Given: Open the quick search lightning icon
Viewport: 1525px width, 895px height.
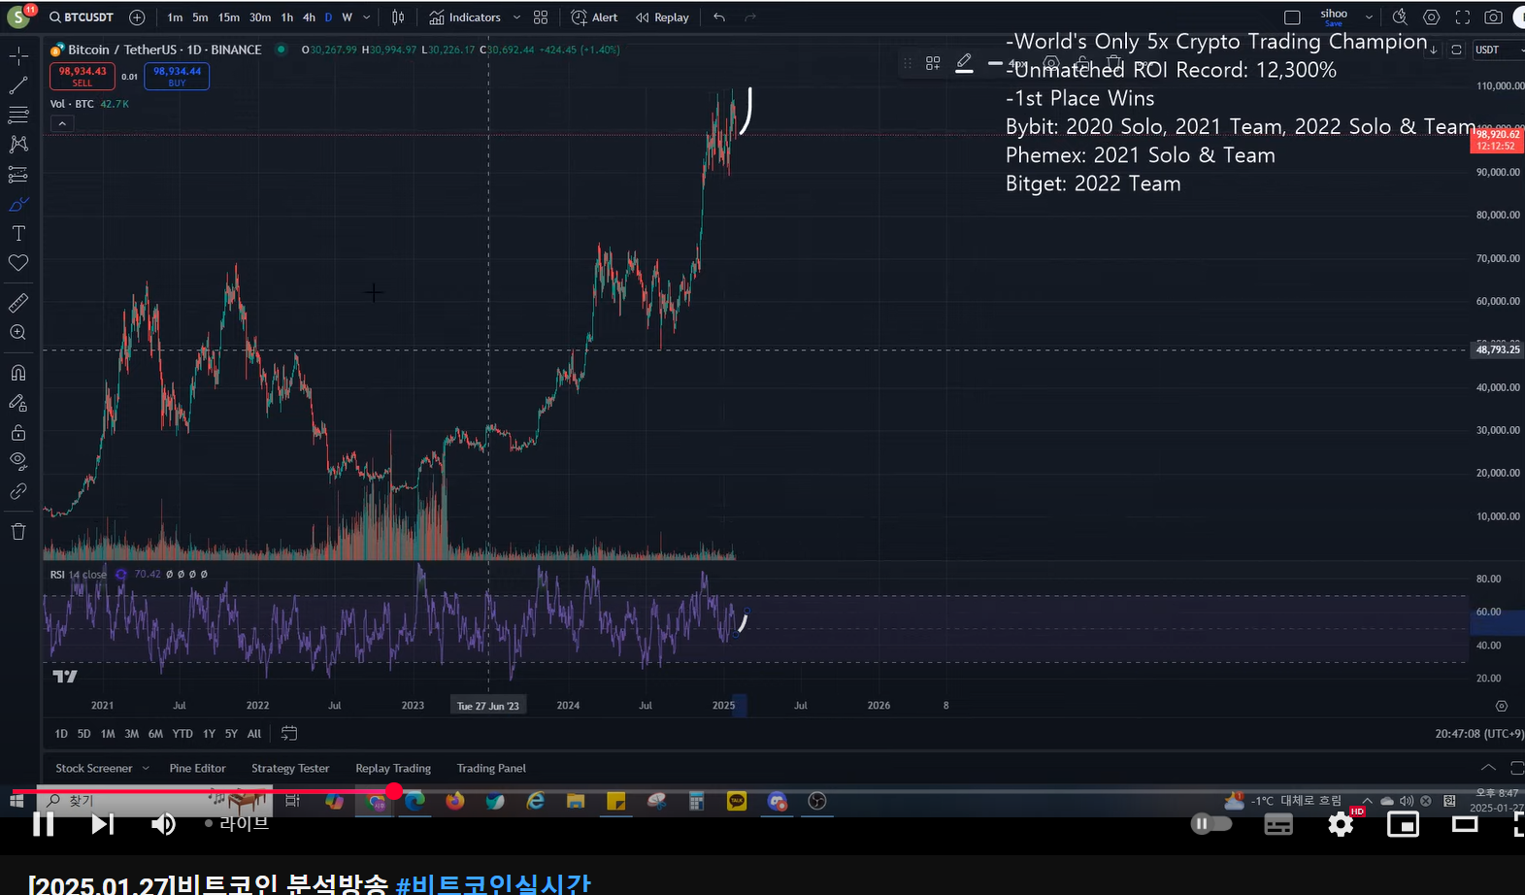Looking at the screenshot, I should pyautogui.click(x=1400, y=17).
